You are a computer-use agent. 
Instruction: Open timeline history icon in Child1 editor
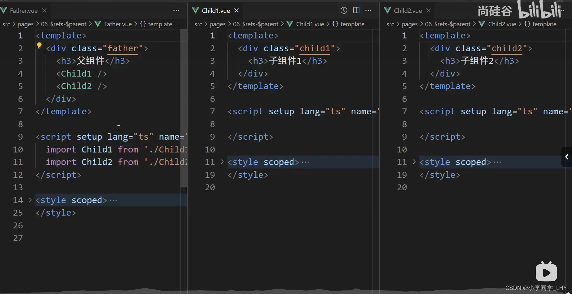point(344,10)
